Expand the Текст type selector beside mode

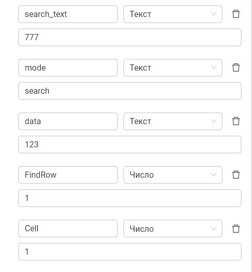coord(173,67)
